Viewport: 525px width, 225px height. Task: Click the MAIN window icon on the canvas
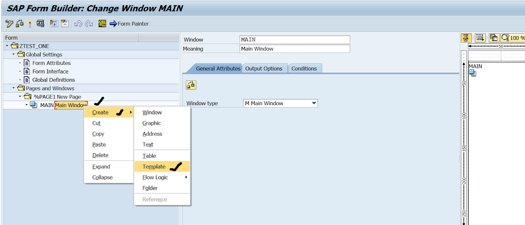coord(472,73)
